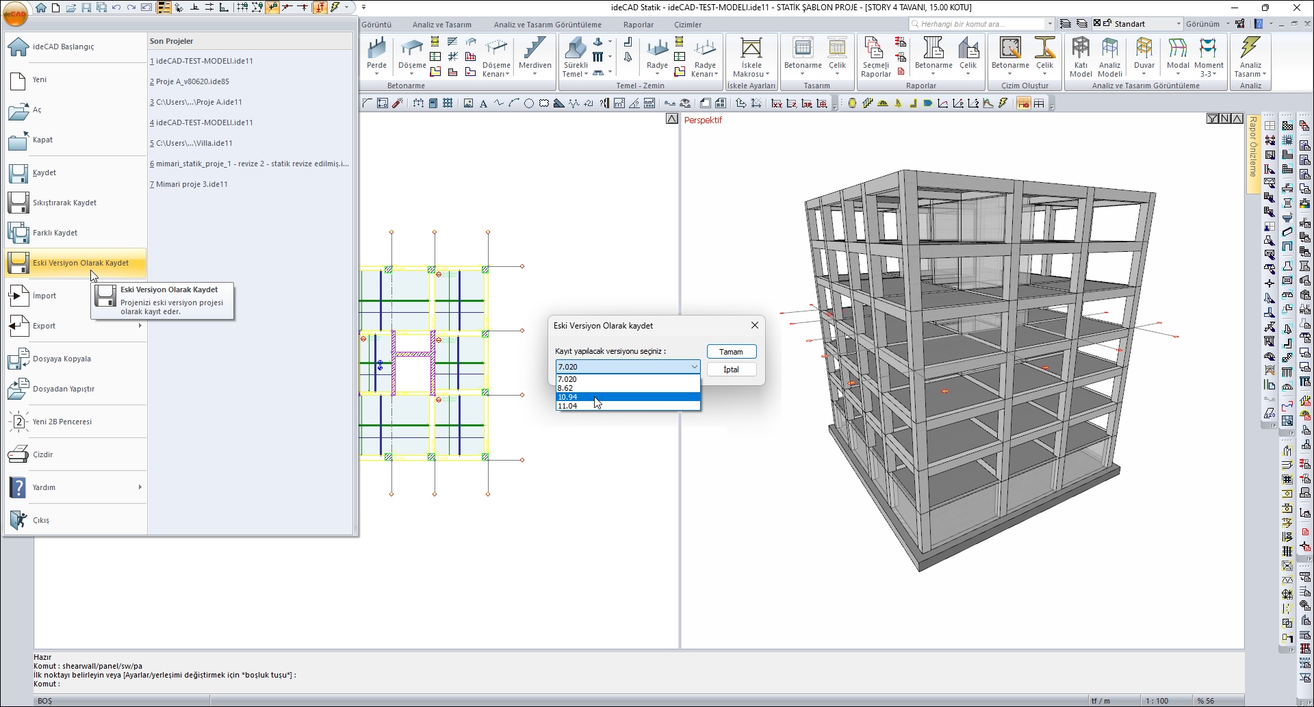1314x707 pixels.
Task: Click the Katı Model icon
Action: click(1081, 49)
